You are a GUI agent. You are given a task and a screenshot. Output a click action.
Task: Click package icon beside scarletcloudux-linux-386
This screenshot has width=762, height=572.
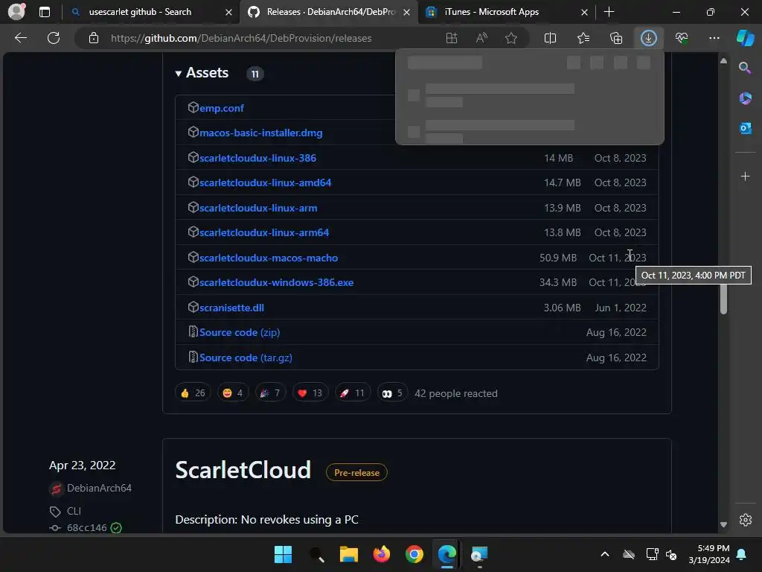(193, 157)
